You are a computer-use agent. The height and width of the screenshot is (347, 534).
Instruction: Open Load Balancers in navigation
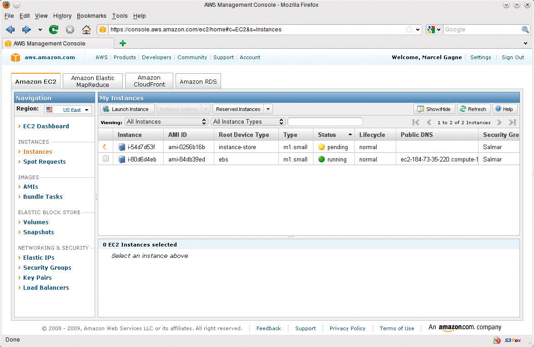click(46, 287)
